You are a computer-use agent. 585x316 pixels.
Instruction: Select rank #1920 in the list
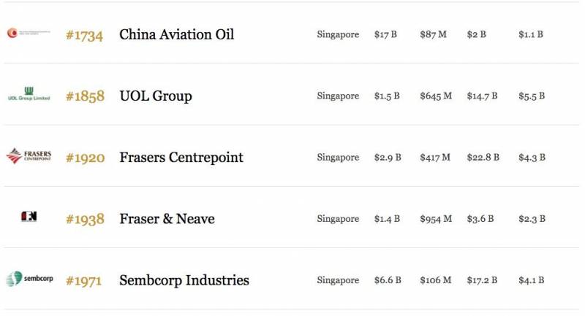tap(85, 157)
